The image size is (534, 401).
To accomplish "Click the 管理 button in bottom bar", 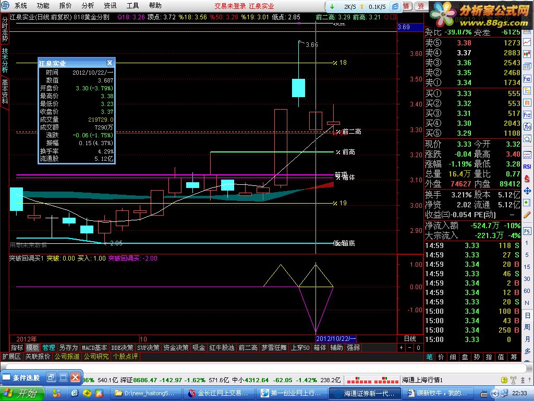I will pos(48,347).
